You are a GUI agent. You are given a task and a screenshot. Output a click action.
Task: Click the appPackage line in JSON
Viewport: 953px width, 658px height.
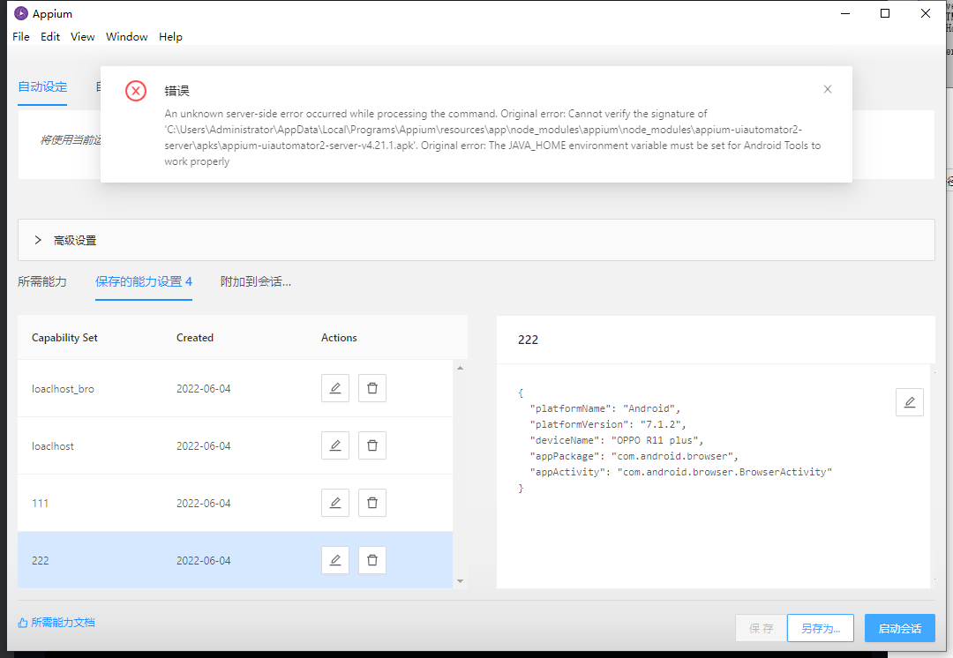[634, 456]
